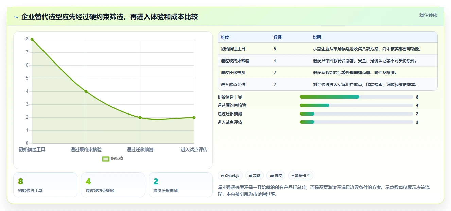The image size is (451, 211).
Task: Click the 说明 column header
Action: 317,37
